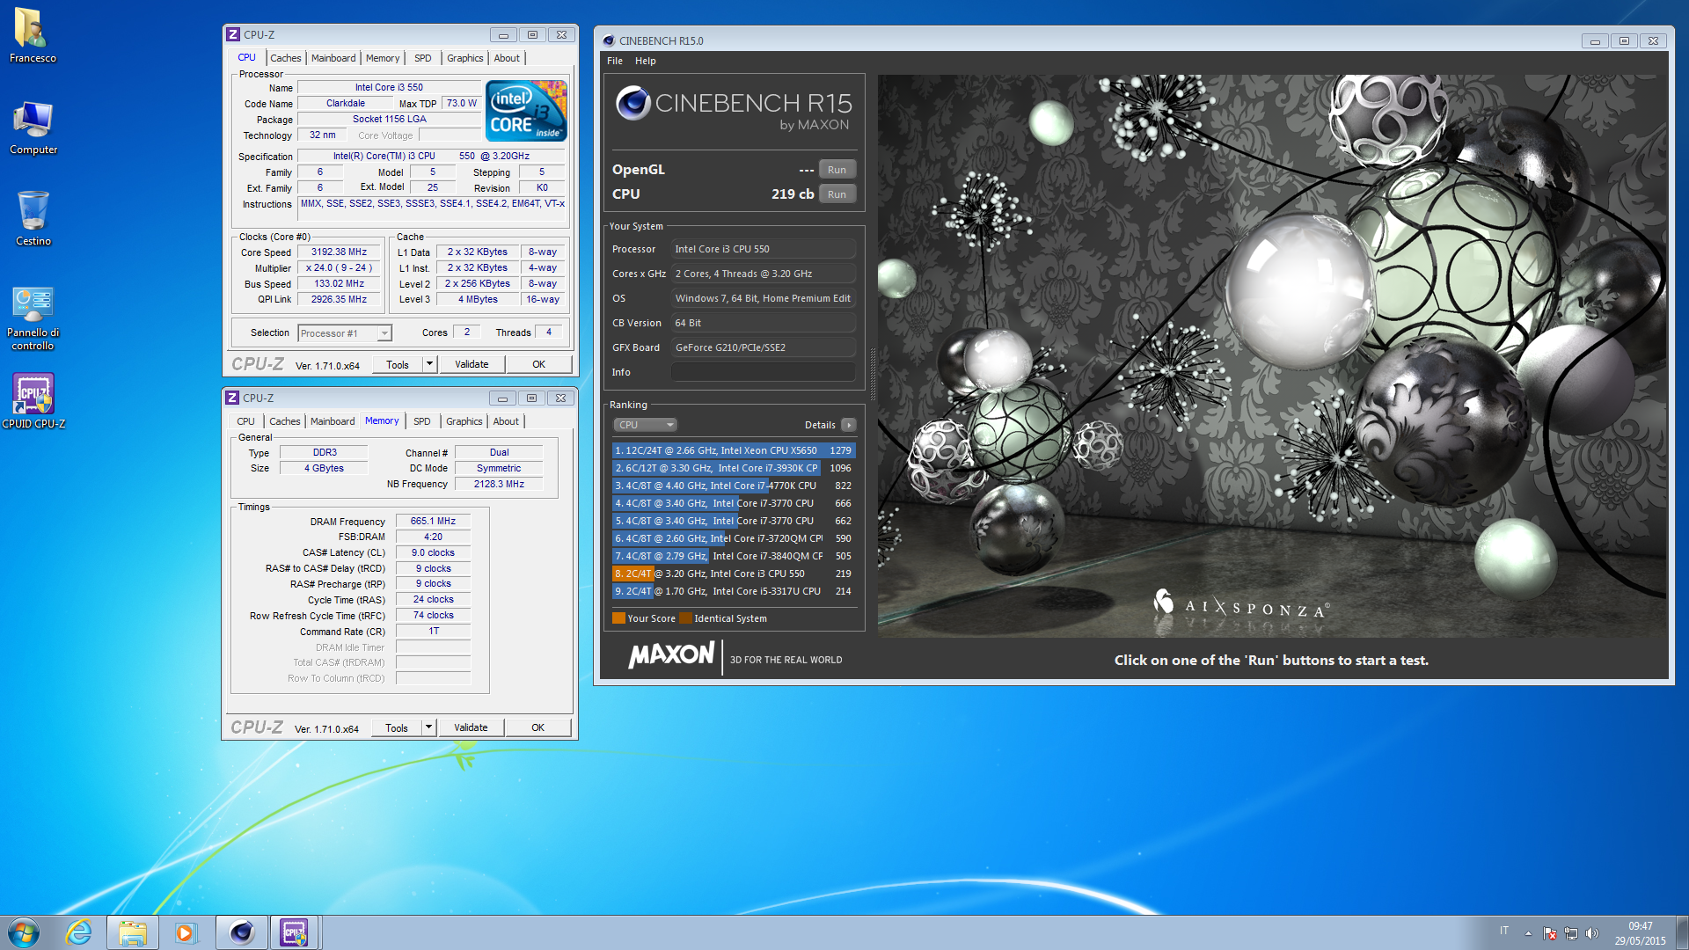The image size is (1689, 950).
Task: Open Details arrow in Ranking panel
Action: (849, 425)
